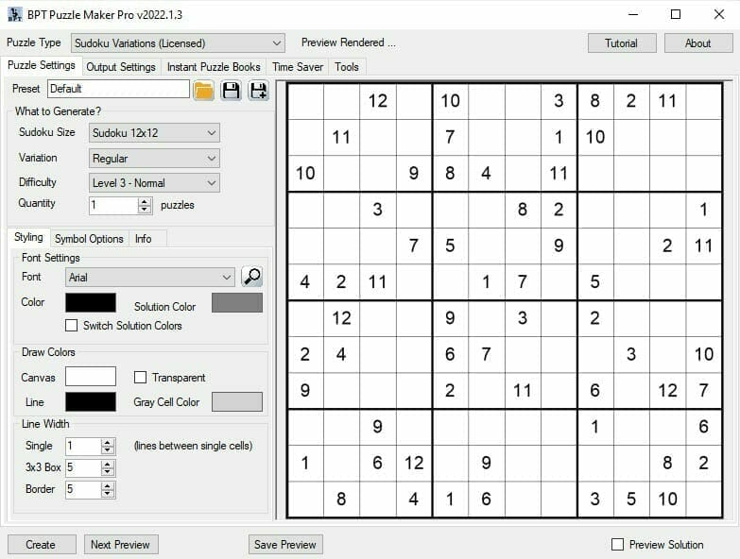This screenshot has width=740, height=559.
Task: Click the Quantity number field
Action: pos(113,206)
